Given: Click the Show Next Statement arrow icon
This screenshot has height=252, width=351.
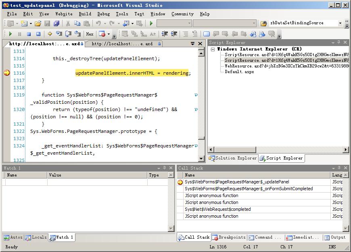Looking at the screenshot, I should coord(50,34).
